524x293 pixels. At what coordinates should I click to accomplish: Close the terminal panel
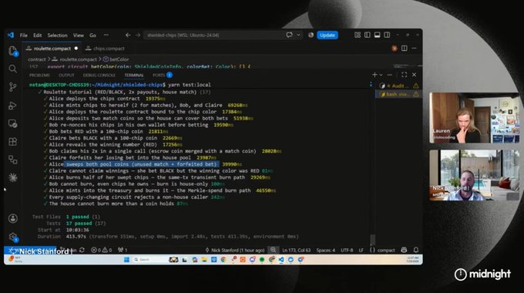pyautogui.click(x=414, y=75)
